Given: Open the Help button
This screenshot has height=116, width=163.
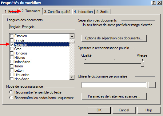Looking at the screenshot, I should (x=149, y=110).
